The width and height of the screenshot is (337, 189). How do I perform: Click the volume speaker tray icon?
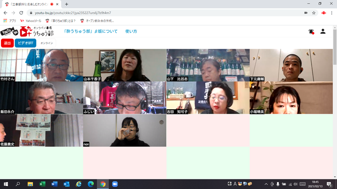coord(295,184)
